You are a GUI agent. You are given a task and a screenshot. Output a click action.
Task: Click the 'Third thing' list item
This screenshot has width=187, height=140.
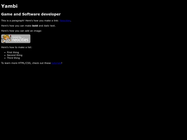(14, 58)
